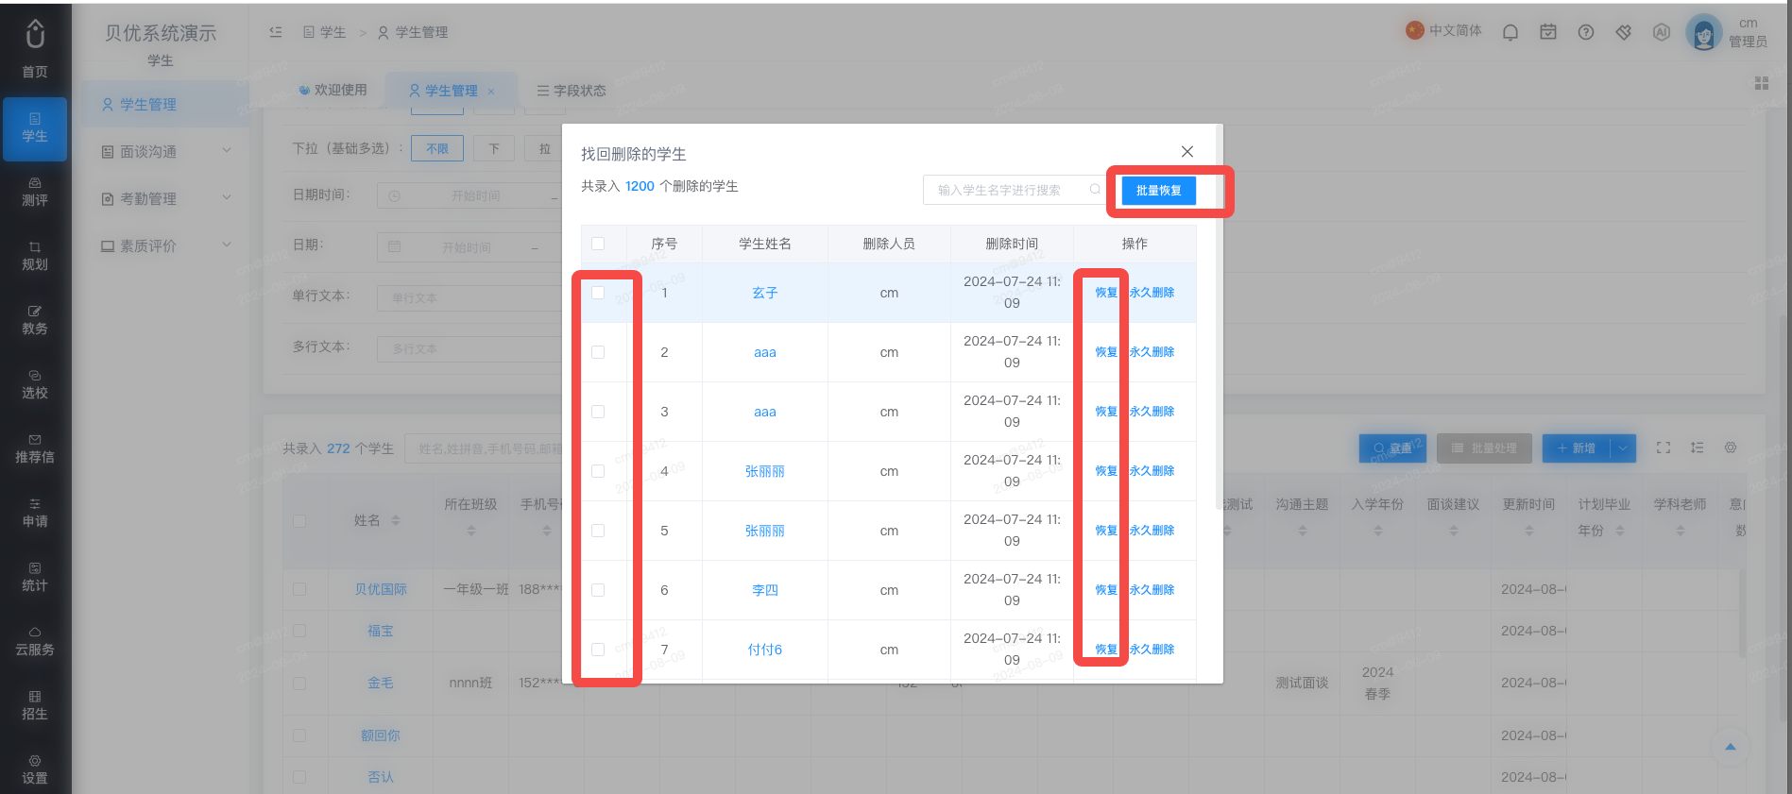Check the box for row 李四
Viewport: 1792px width, 794px height.
[x=598, y=590]
